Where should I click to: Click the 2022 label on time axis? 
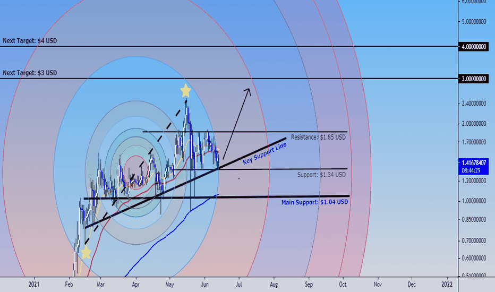447,285
